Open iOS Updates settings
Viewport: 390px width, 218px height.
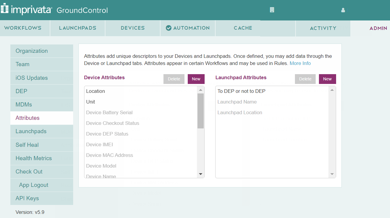coord(42,78)
